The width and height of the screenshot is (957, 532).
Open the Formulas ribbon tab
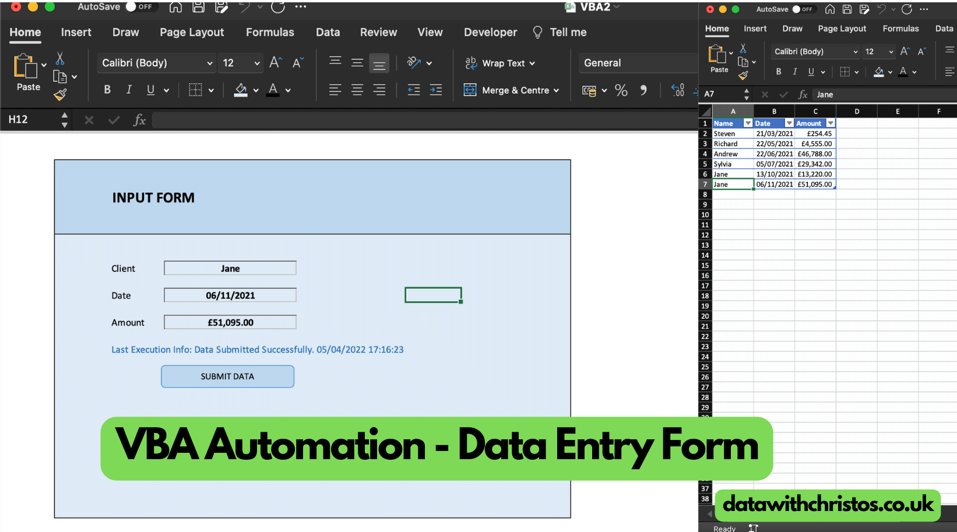coord(270,32)
